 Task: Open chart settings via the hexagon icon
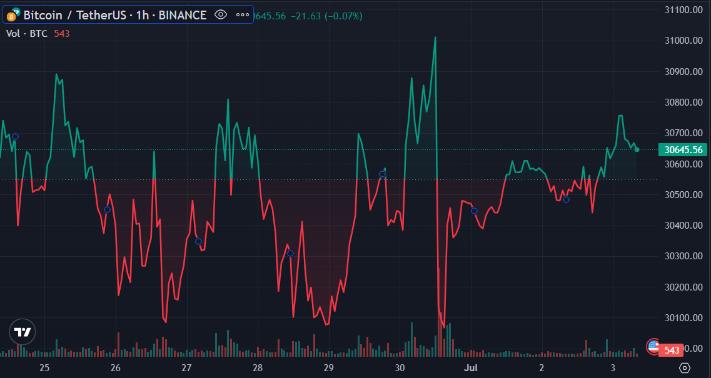pos(685,367)
